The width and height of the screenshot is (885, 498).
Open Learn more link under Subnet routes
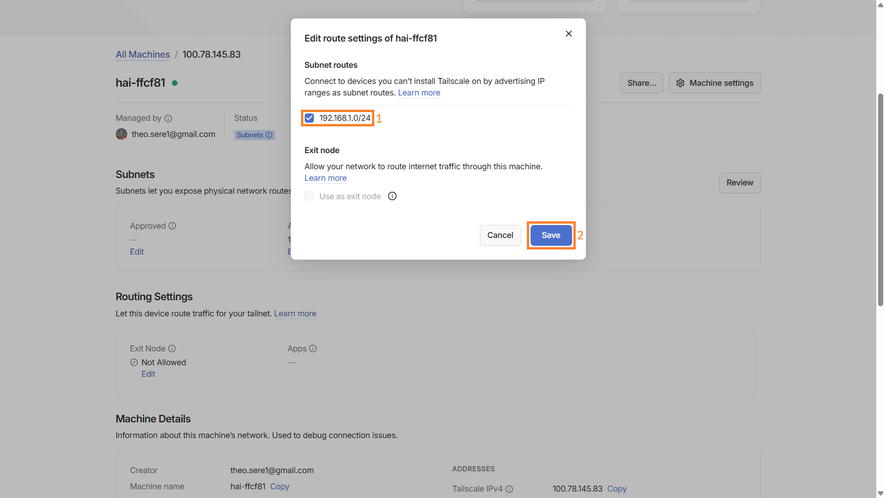(419, 93)
